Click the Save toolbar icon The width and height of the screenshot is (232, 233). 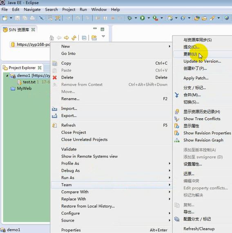18,18
